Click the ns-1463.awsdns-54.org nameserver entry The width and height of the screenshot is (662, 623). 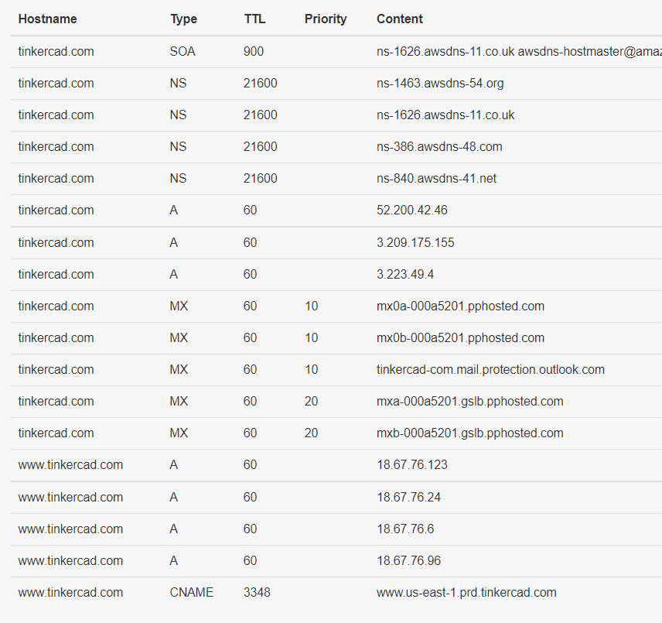click(440, 84)
